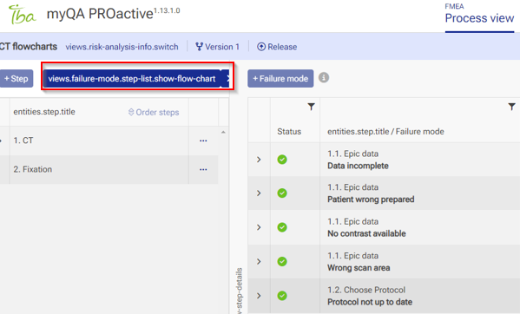Open the three-dot menu for 1. CT
This screenshot has height=314, width=520.
coord(203,141)
